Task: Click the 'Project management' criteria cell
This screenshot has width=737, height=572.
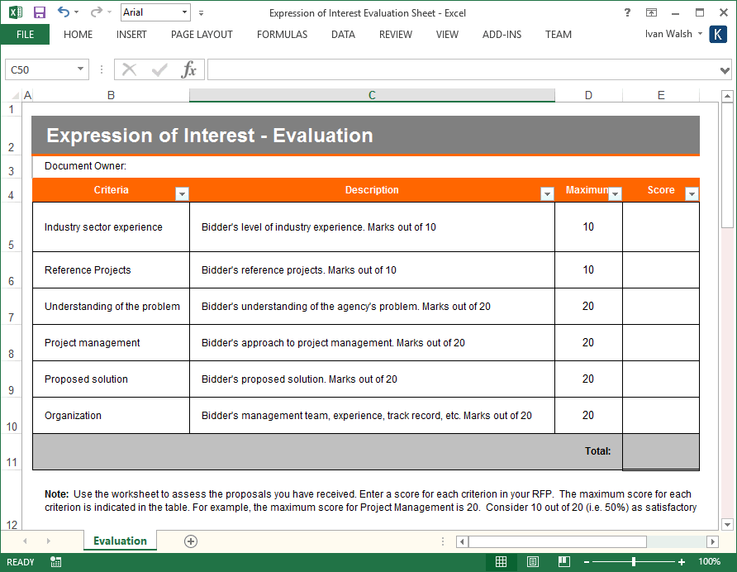Action: [111, 342]
